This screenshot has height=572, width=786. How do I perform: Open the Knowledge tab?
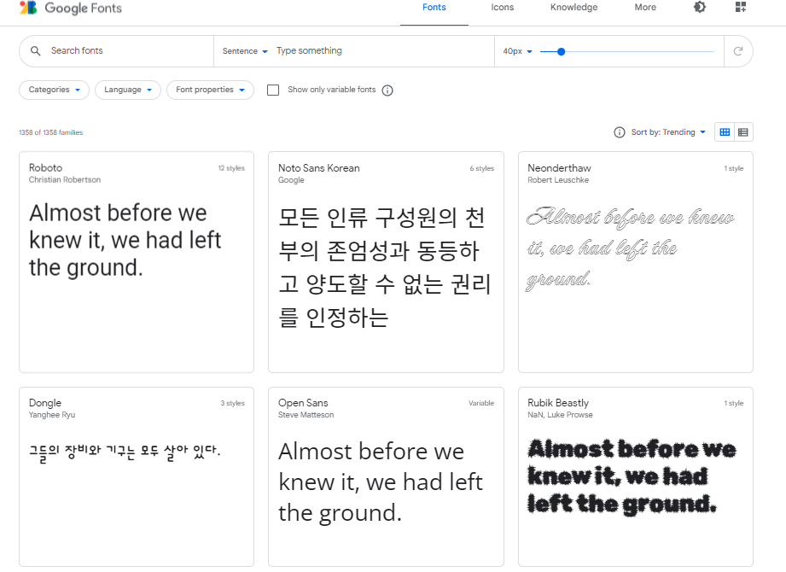574,8
